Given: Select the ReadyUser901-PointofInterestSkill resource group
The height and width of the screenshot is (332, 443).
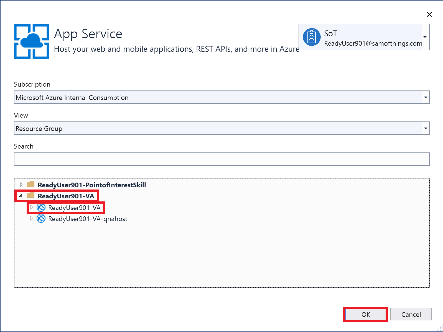Looking at the screenshot, I should tap(92, 185).
